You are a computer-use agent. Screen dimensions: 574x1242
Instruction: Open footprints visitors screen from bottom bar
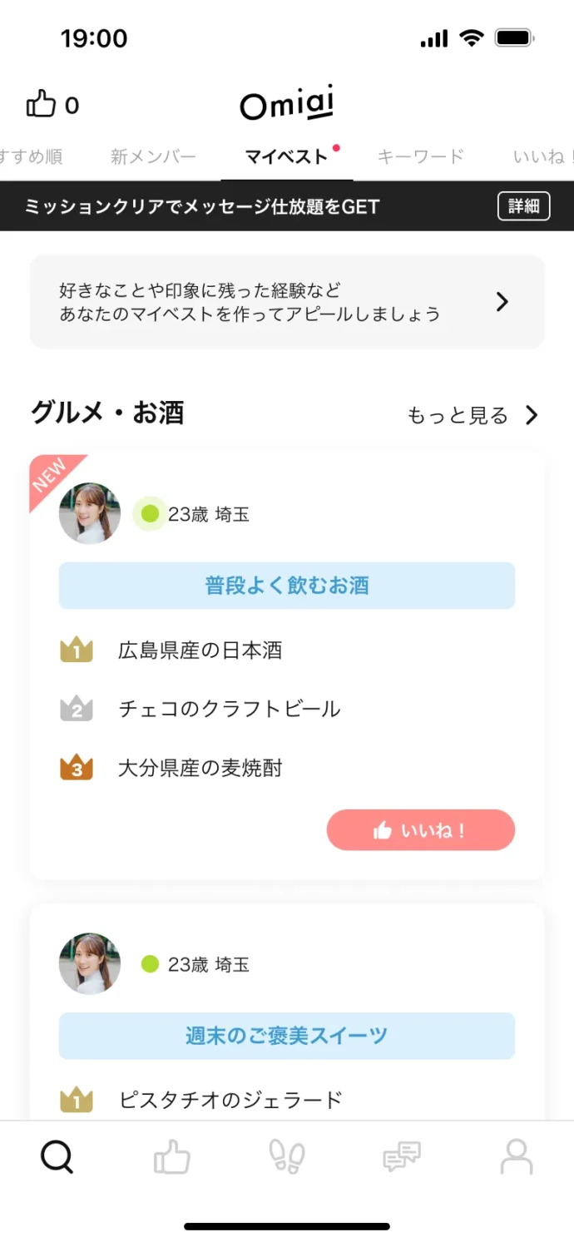287,1156
